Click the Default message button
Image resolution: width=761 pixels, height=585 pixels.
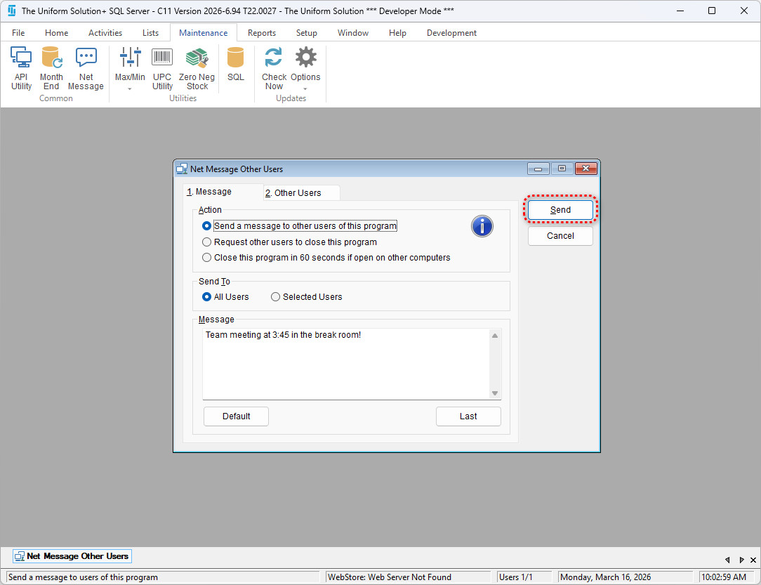tap(236, 416)
